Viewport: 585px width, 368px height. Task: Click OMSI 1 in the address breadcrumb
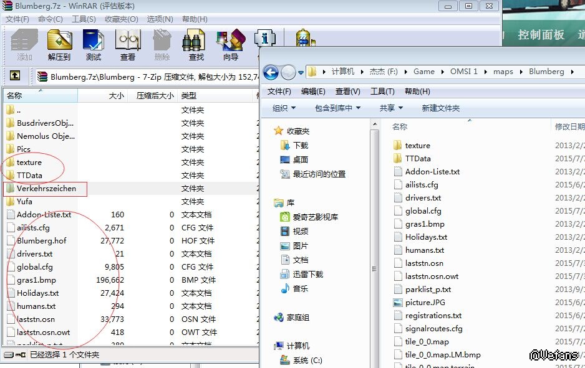[x=463, y=72]
